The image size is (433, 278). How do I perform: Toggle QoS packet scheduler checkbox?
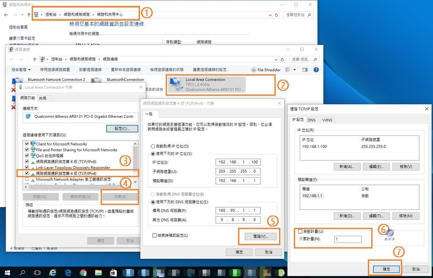click(x=27, y=155)
